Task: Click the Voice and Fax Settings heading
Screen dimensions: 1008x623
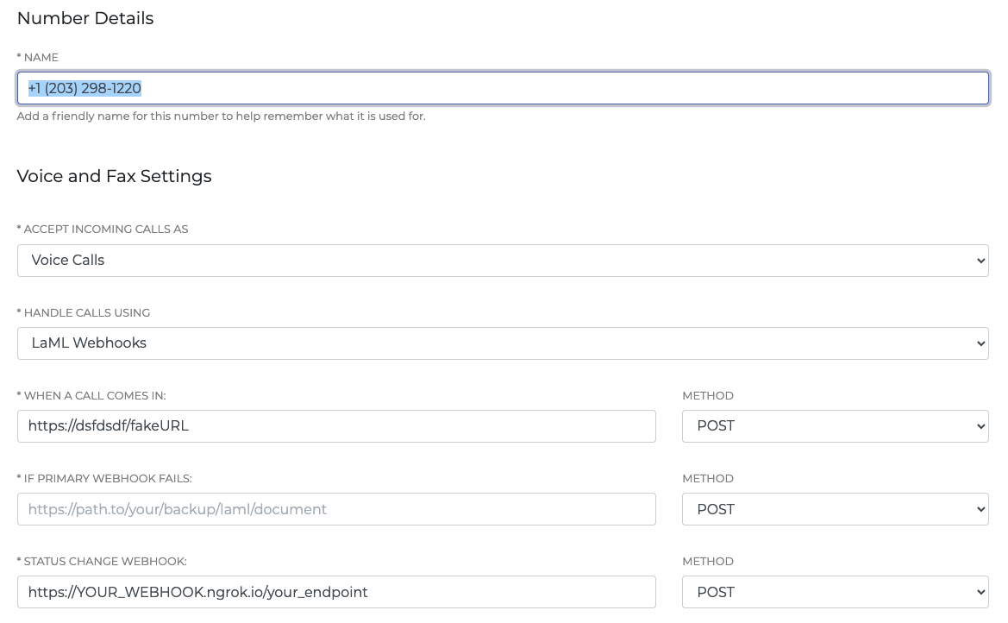Action: tap(114, 176)
